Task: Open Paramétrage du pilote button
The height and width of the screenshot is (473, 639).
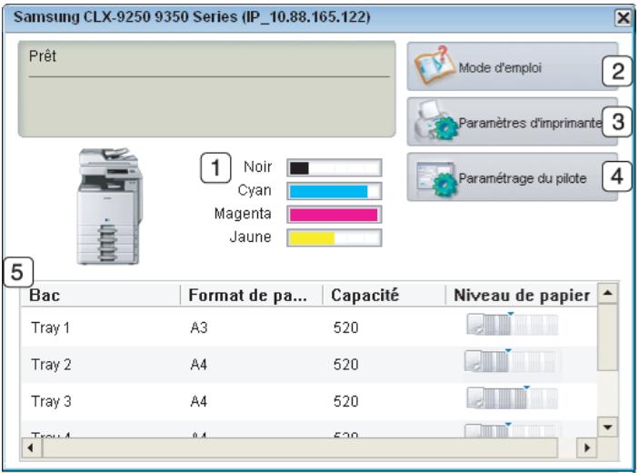Action: click(513, 177)
